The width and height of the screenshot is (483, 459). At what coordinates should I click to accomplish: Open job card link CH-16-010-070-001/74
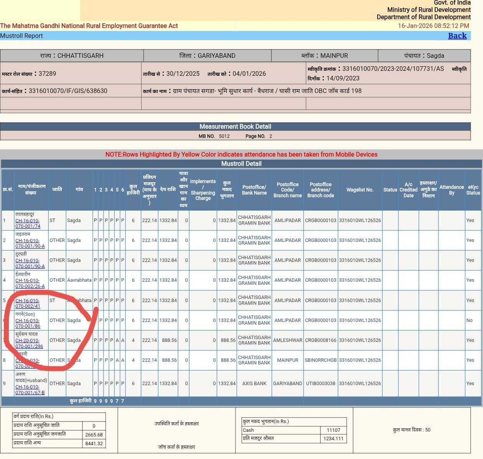coord(28,223)
